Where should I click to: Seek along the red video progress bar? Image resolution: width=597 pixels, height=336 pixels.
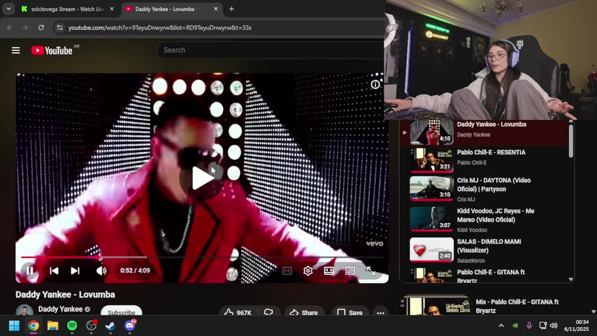[201, 257]
